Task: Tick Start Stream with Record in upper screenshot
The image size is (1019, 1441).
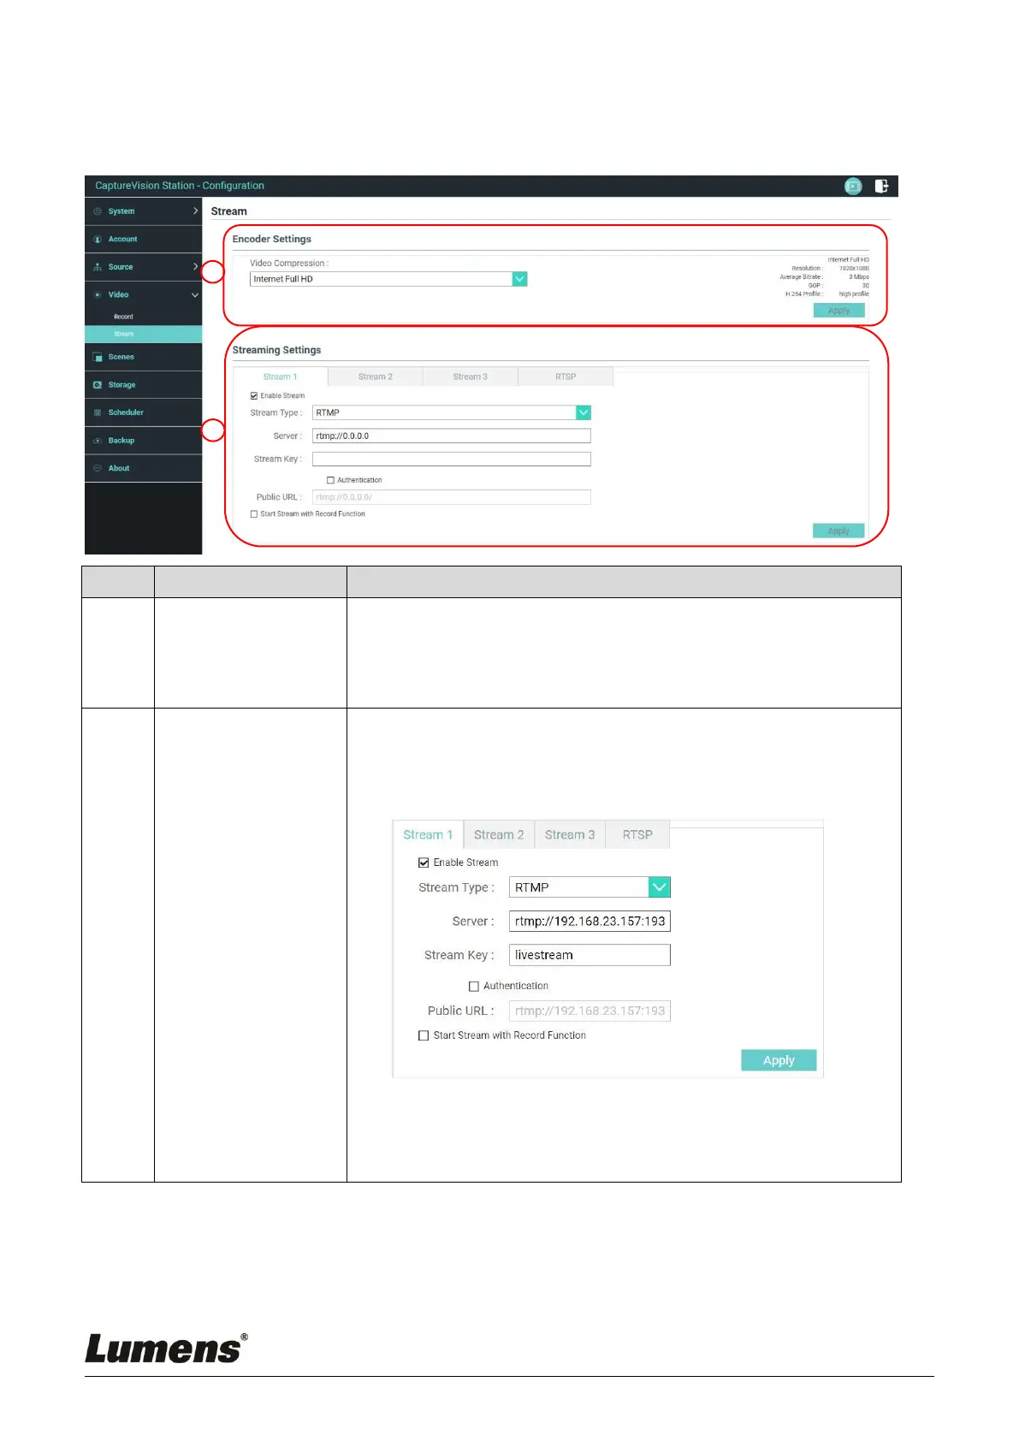Action: (x=254, y=514)
